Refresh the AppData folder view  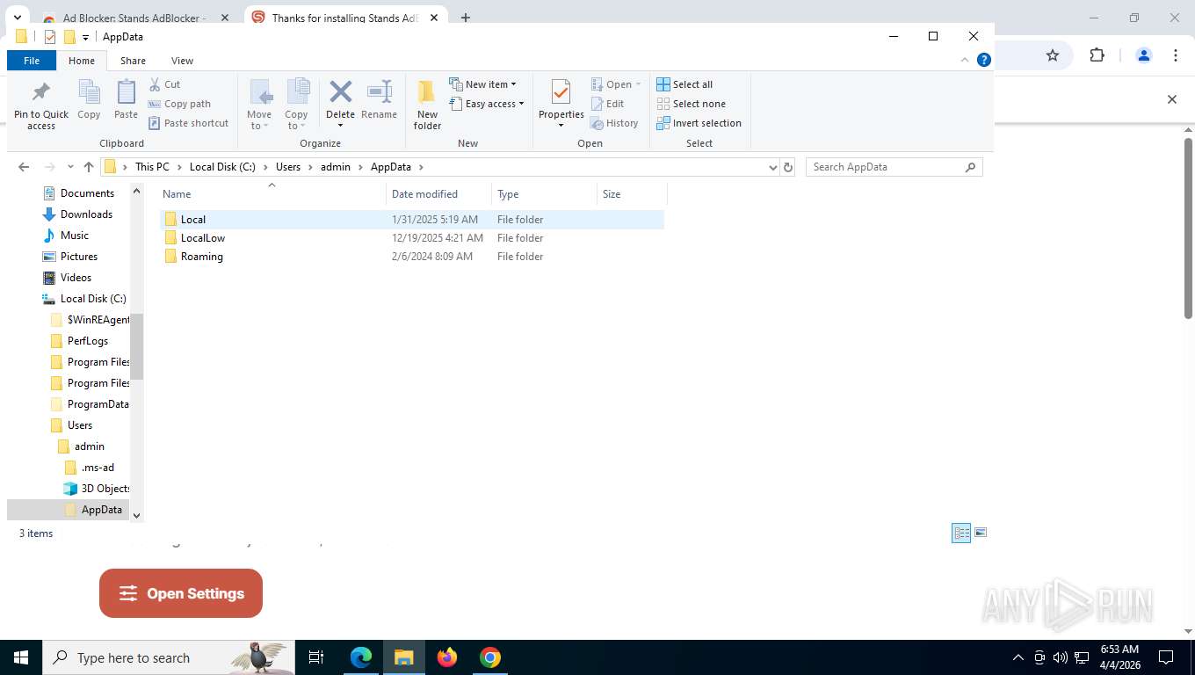point(788,167)
